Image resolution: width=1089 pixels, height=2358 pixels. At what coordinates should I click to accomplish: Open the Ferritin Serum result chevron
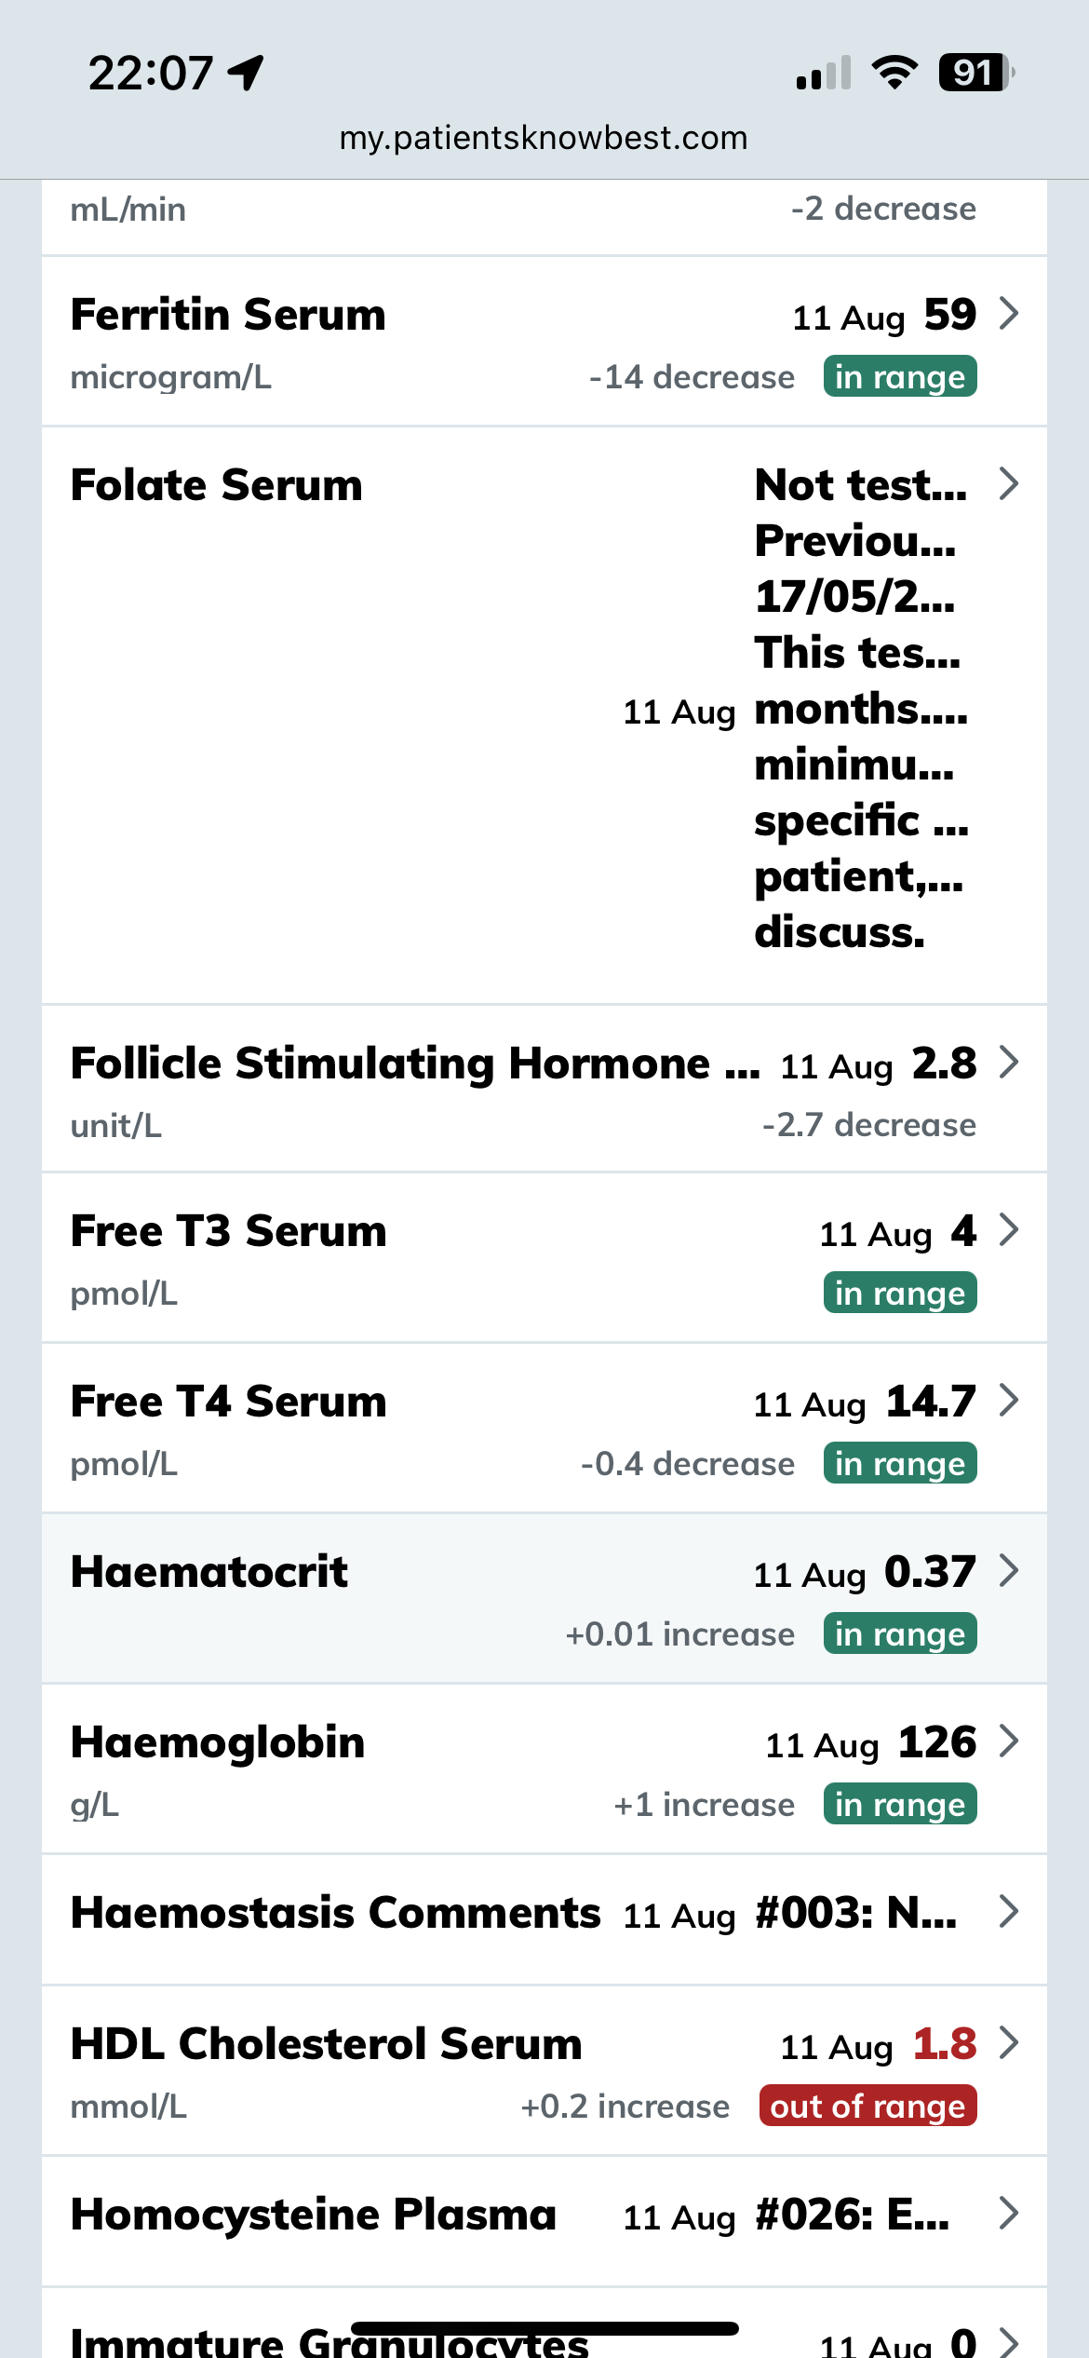(x=1008, y=315)
